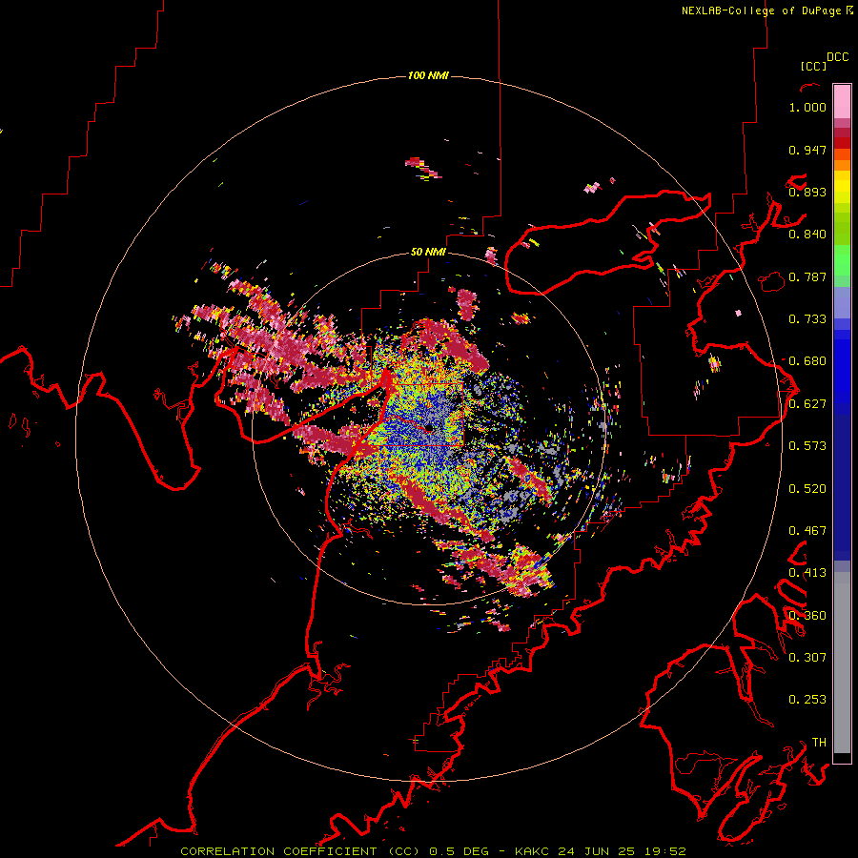Click the DCC label above the color scale
The width and height of the screenshot is (858, 858).
[838, 57]
